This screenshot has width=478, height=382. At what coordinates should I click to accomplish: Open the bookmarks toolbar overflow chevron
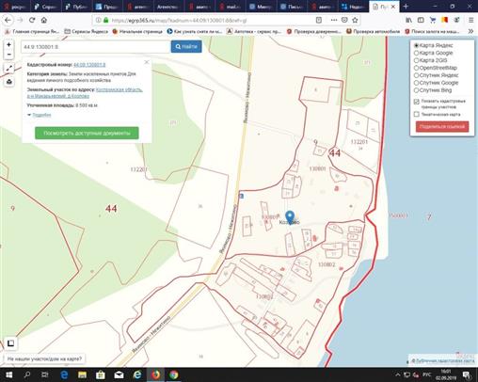[470, 31]
